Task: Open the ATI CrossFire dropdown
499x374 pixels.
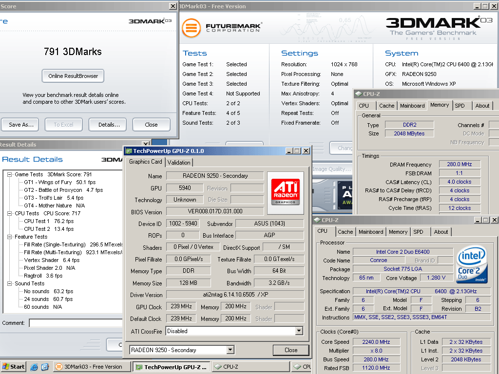Action: [x=299, y=331]
